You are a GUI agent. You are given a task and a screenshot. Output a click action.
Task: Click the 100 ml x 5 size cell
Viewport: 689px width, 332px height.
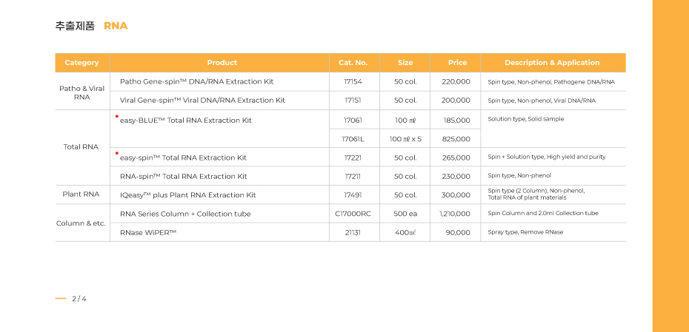coord(405,139)
